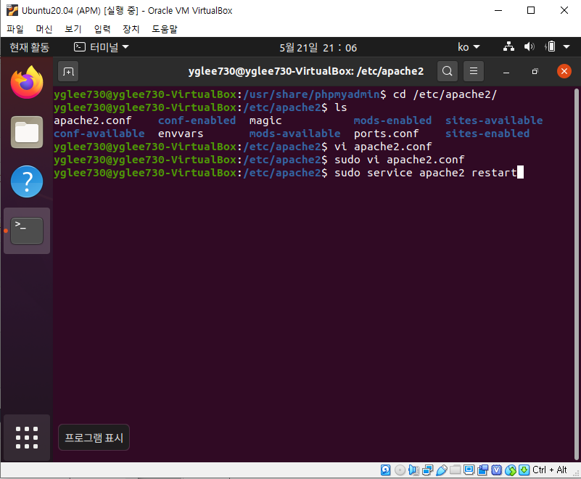Screen dimensions: 581x479
Task: Click the Ubuntu volume tray icon
Action: pos(529,46)
